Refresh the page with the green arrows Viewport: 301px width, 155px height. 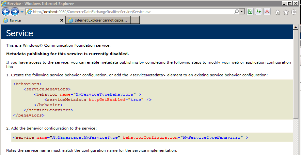(258, 12)
